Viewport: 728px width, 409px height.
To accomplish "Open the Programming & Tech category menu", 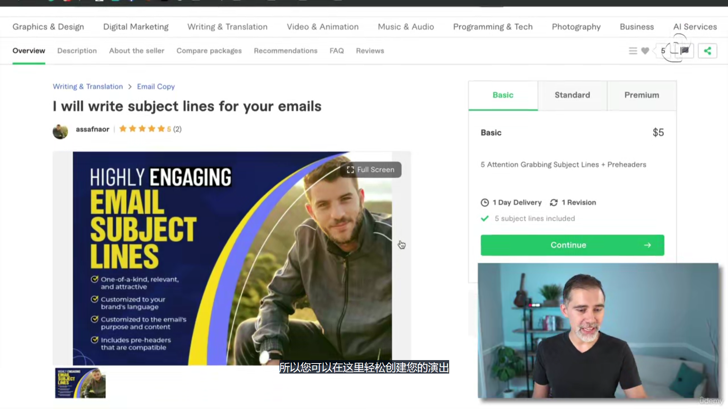I will point(493,27).
